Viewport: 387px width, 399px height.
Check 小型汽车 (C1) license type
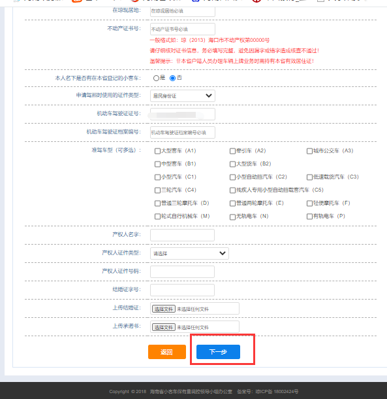(157, 177)
